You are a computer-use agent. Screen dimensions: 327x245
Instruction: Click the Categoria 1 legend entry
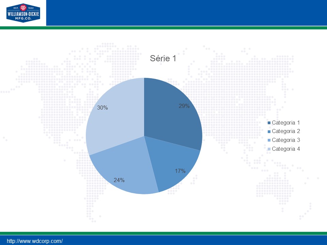pos(284,123)
